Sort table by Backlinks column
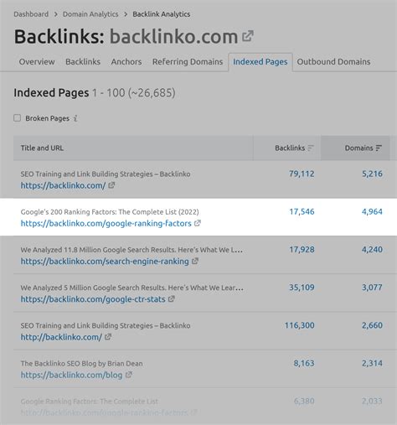The height and width of the screenshot is (425, 397). coord(294,148)
